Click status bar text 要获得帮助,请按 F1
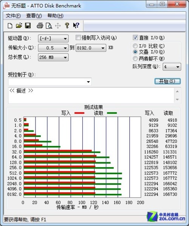 coord(25,220)
